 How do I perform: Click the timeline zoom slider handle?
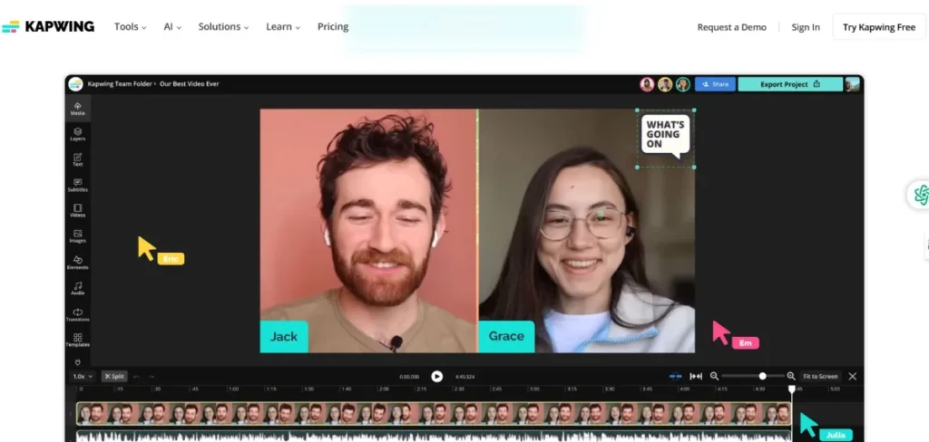coord(762,376)
